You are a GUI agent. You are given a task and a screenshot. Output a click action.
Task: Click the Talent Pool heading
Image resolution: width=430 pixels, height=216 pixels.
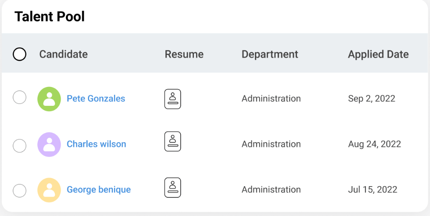point(50,17)
